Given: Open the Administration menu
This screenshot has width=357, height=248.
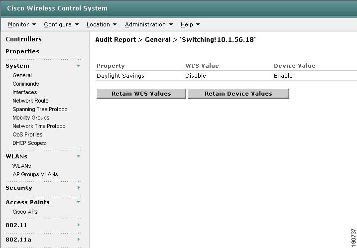Looking at the screenshot, I should tap(149, 24).
